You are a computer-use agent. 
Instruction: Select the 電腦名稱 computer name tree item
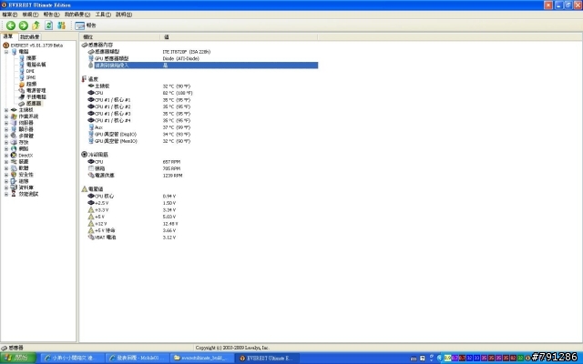coord(36,65)
